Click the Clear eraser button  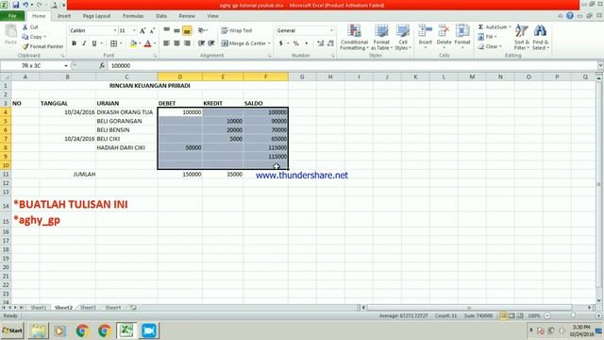click(x=490, y=46)
